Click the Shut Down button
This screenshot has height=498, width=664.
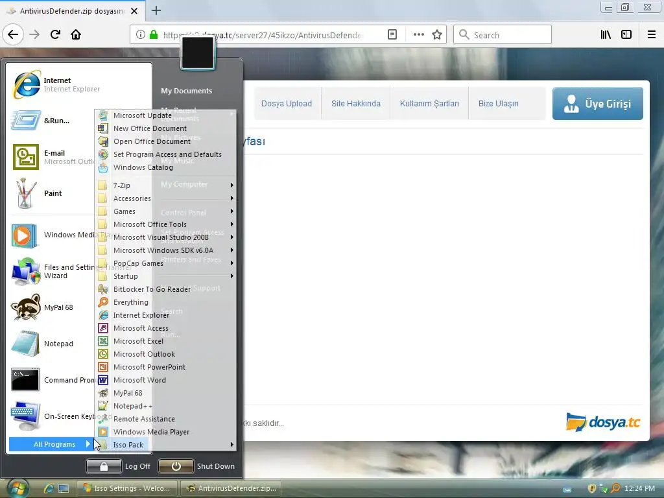point(197,466)
